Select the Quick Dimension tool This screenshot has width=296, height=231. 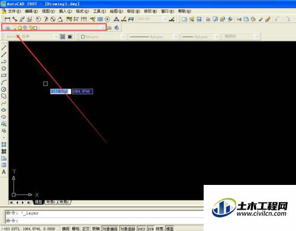[x=69, y=19]
